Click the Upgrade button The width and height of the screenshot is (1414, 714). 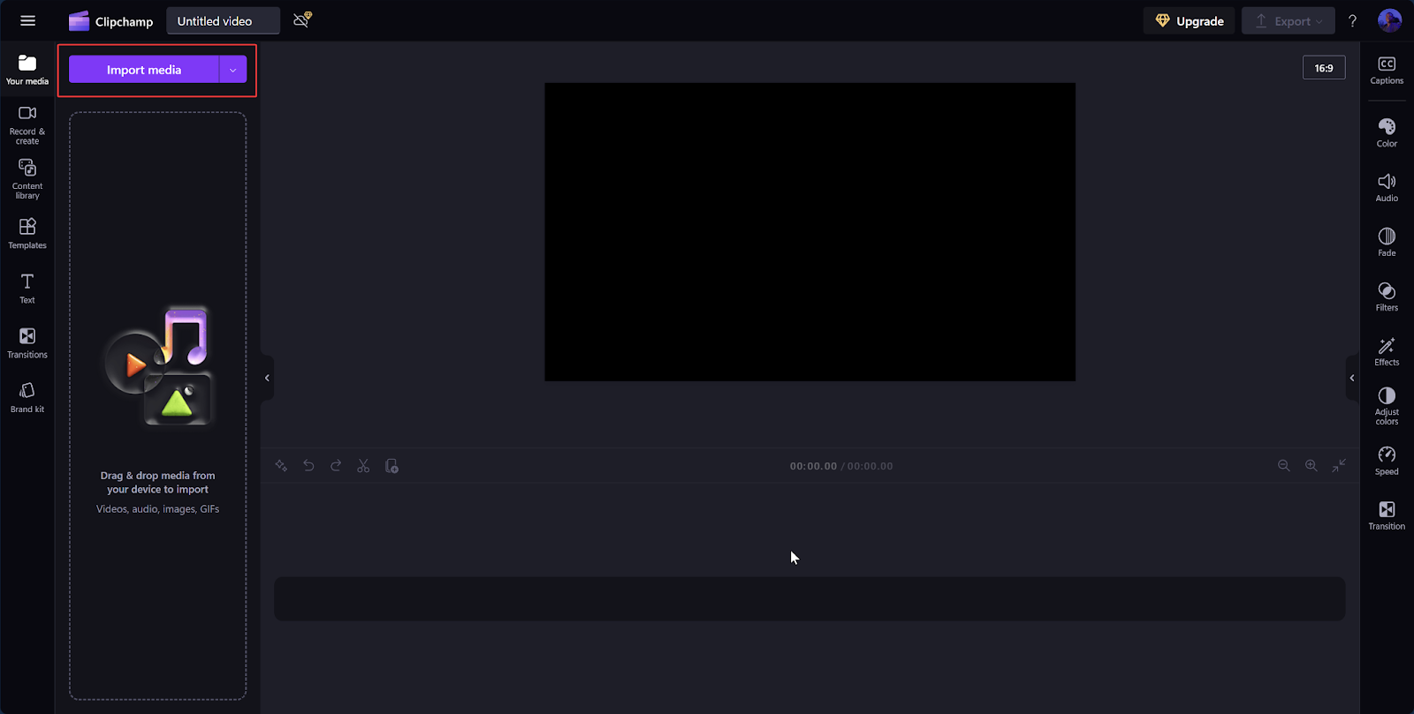1189,21
